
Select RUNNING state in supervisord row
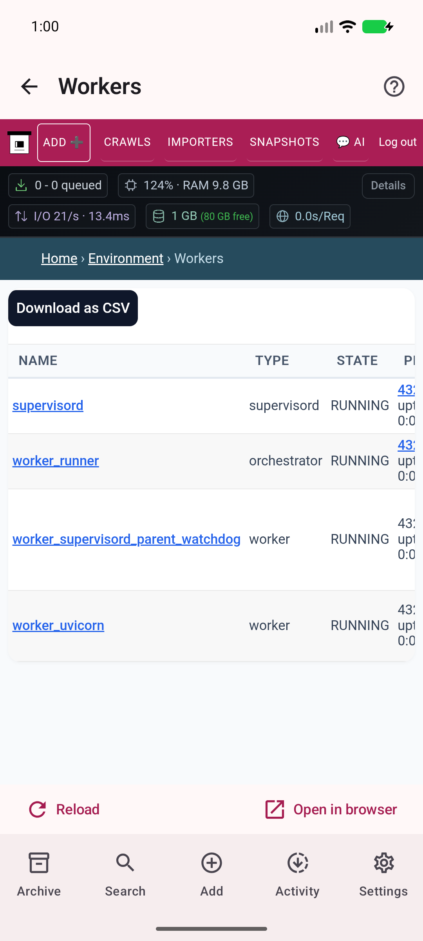pyautogui.click(x=360, y=406)
